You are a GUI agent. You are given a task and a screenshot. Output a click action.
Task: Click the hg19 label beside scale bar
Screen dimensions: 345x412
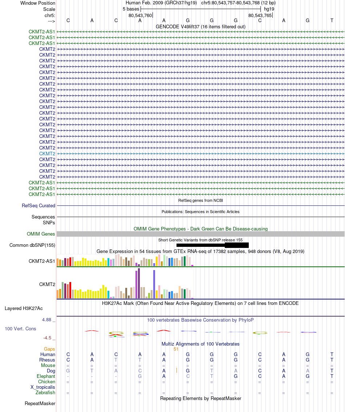click(269, 9)
